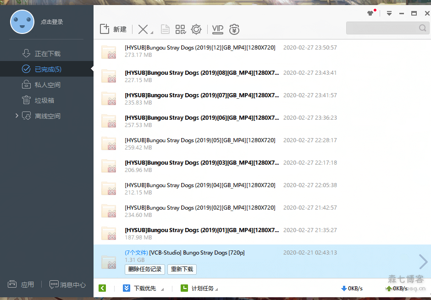Open the QR code grid toolbar icon
The width and height of the screenshot is (431, 300).
click(180, 29)
